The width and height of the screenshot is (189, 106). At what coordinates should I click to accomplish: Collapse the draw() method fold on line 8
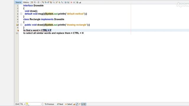21,25
